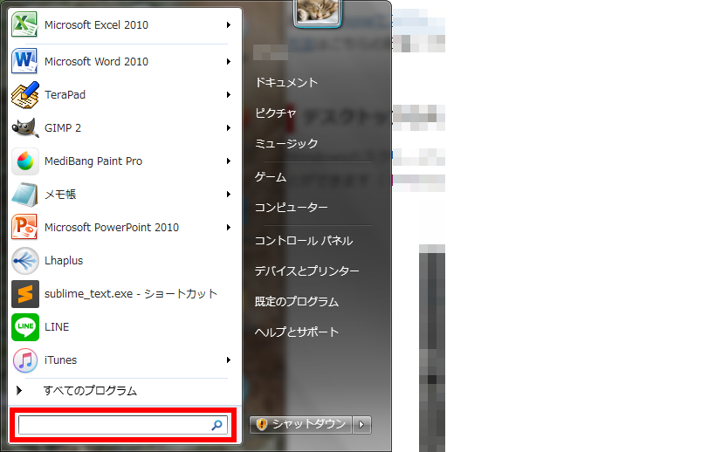Expand the Word 2010 jump list arrow
This screenshot has height=452, width=715.
click(x=229, y=61)
